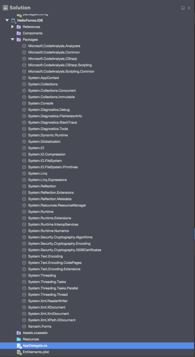Select the System.Diagnostics.Debug package
Screen dimensions: 195x357
click(x=49, y=110)
